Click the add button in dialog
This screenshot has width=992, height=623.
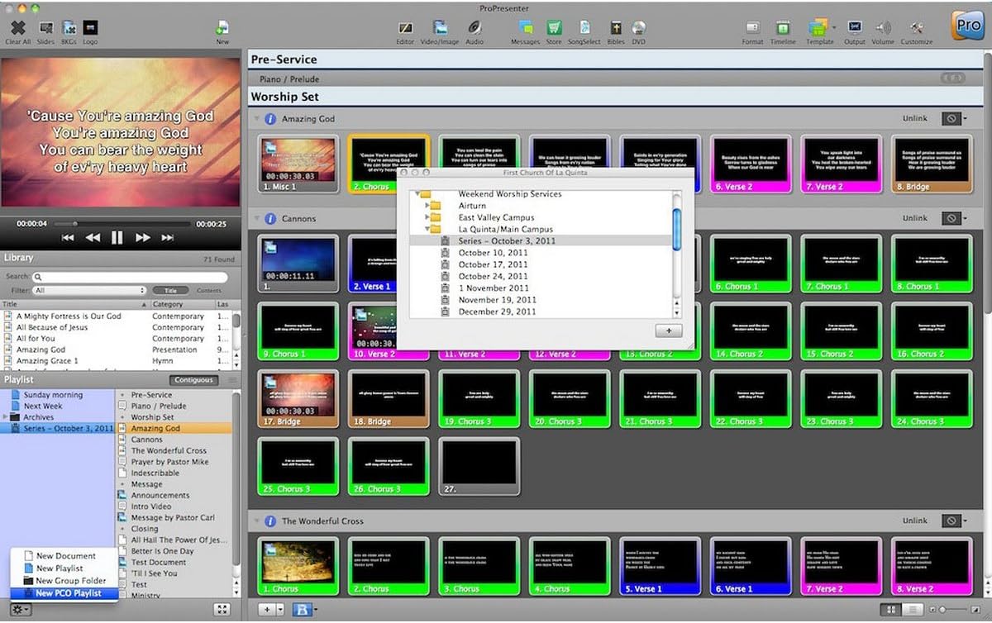pyautogui.click(x=668, y=331)
